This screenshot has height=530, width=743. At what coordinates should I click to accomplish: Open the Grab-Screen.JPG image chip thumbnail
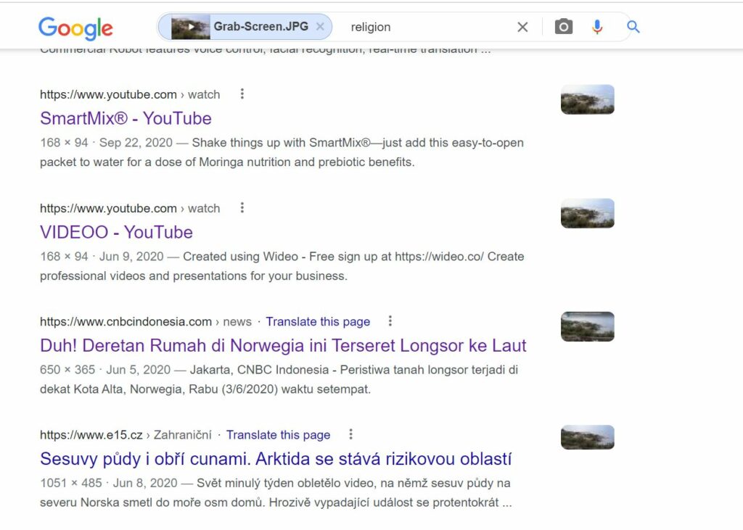tap(191, 27)
